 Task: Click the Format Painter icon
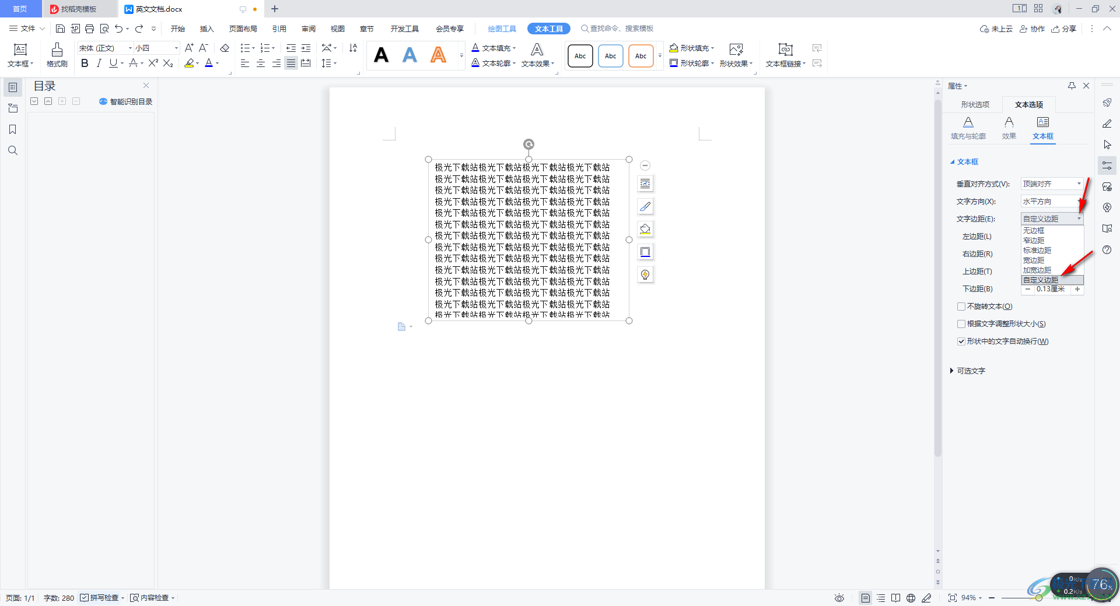point(57,55)
